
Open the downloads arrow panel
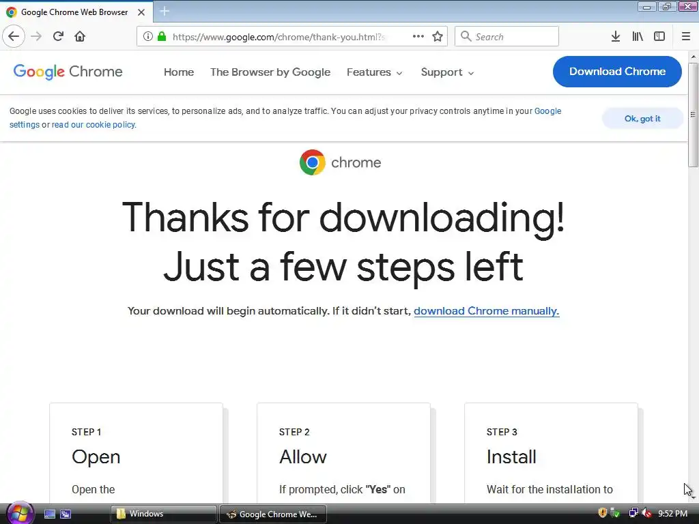(616, 36)
